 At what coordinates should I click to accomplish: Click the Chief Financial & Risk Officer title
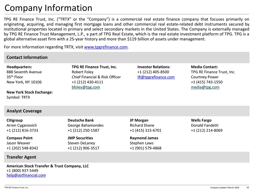pyautogui.click(x=96, y=77)
